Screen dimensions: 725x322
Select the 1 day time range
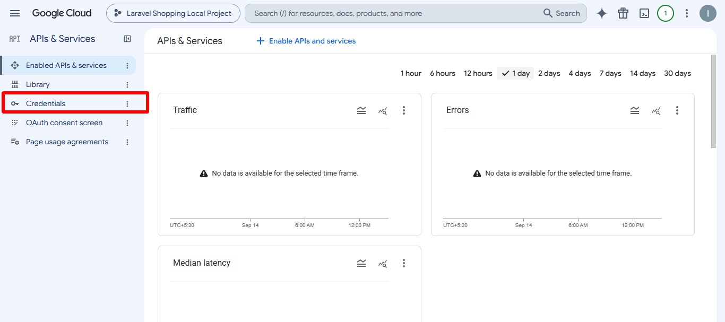(515, 73)
